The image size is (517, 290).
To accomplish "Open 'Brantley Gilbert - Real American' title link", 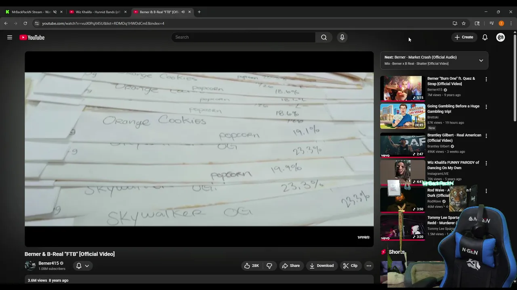I will tap(454, 138).
